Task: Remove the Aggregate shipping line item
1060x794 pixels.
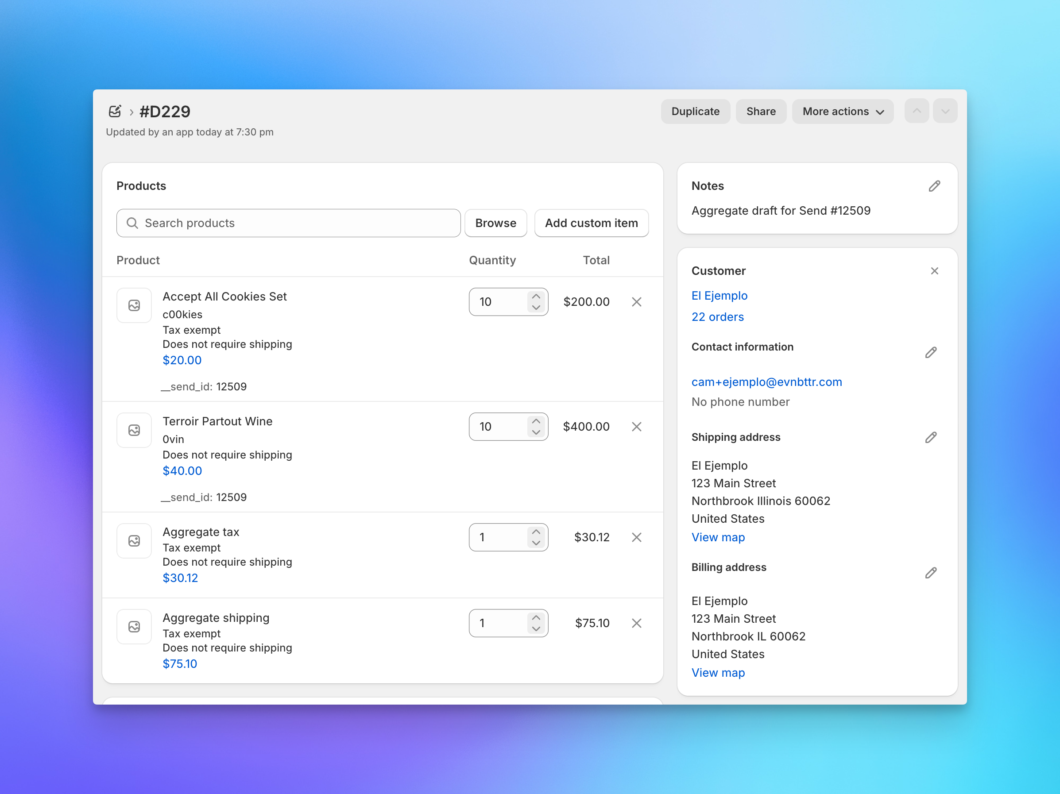Action: [x=636, y=623]
